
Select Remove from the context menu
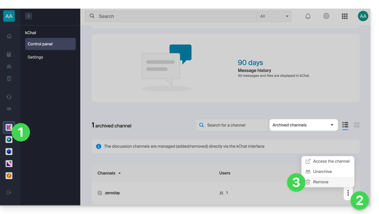coord(321,182)
